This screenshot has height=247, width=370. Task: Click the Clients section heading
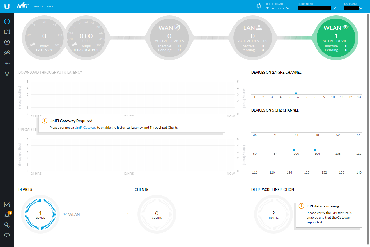tap(141, 190)
